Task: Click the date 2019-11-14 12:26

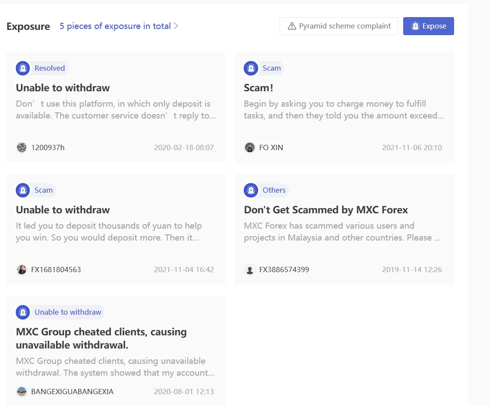Action: [x=412, y=269]
